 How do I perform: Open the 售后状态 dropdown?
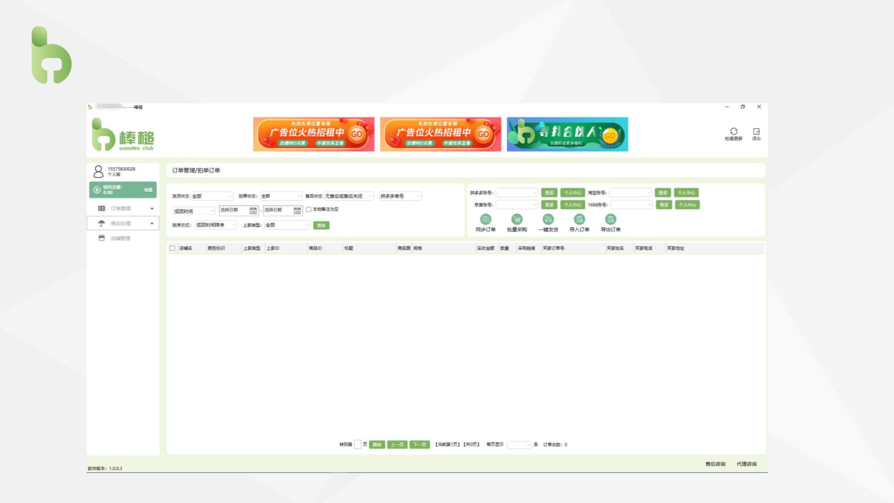point(348,196)
